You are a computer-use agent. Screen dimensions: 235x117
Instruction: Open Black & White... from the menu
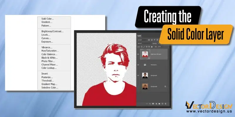click(x=50, y=58)
